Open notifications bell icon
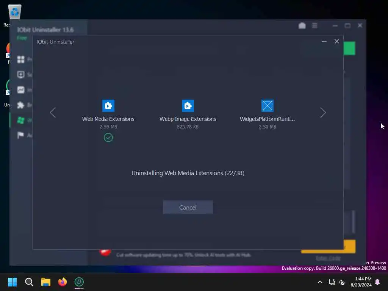Image resolution: width=388 pixels, height=291 pixels. [x=378, y=282]
